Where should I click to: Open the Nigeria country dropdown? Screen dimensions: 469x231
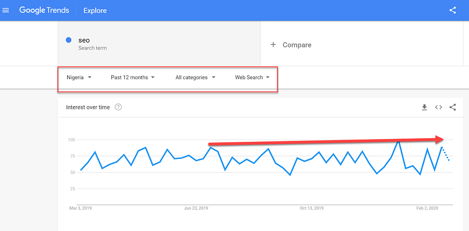point(79,77)
